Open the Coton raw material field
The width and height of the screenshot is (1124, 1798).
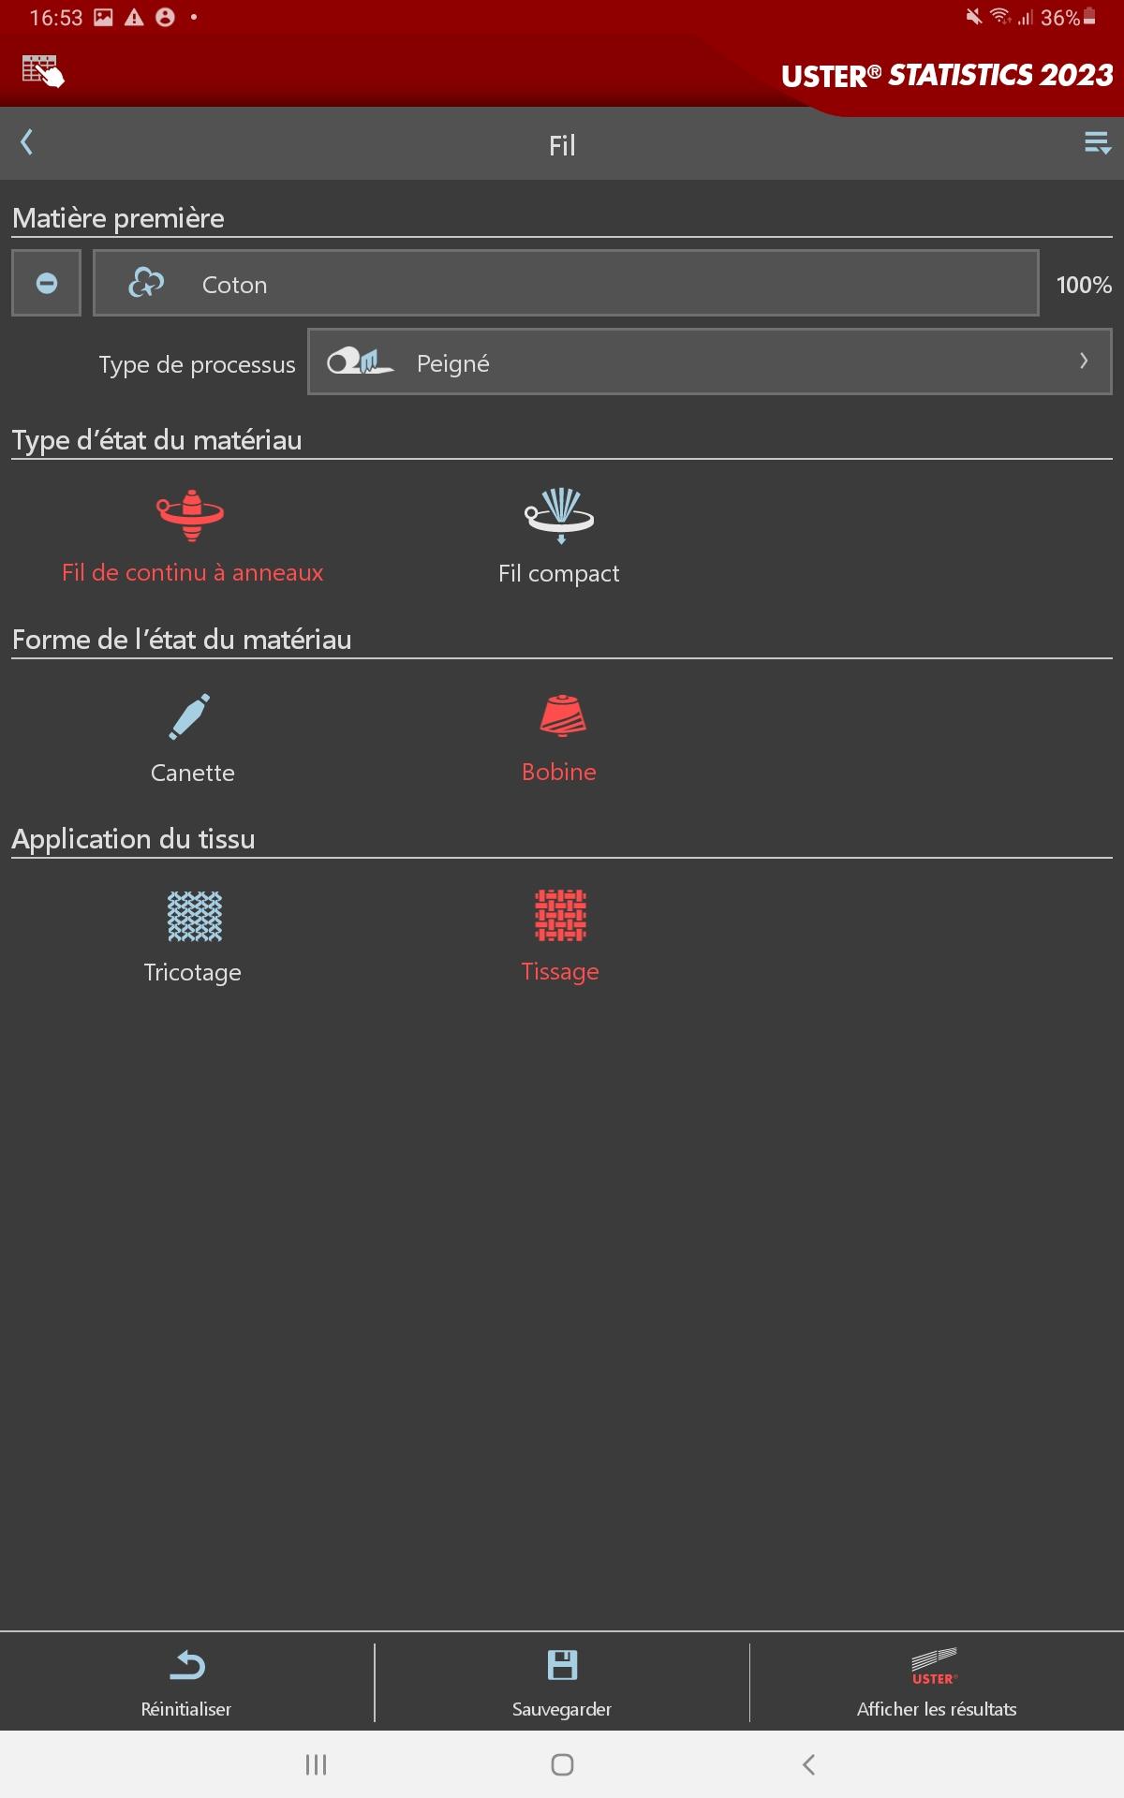point(566,283)
